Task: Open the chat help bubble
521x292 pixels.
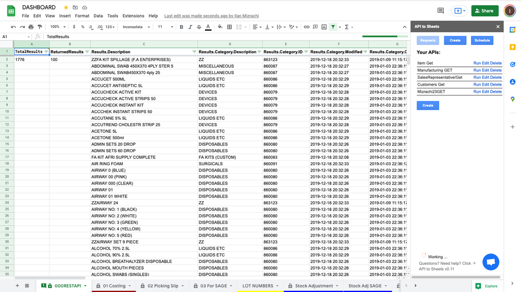Action: [x=491, y=262]
